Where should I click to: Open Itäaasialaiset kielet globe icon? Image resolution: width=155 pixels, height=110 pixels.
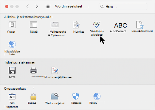click(x=12, y=44)
